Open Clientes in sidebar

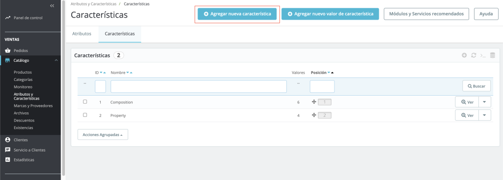click(x=21, y=140)
